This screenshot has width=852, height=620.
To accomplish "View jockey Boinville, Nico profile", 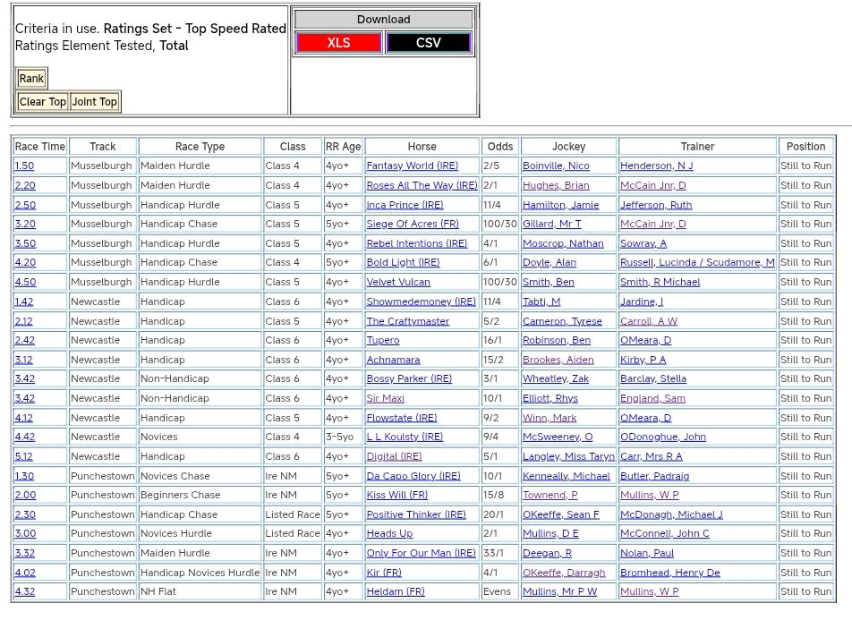I will [556, 166].
